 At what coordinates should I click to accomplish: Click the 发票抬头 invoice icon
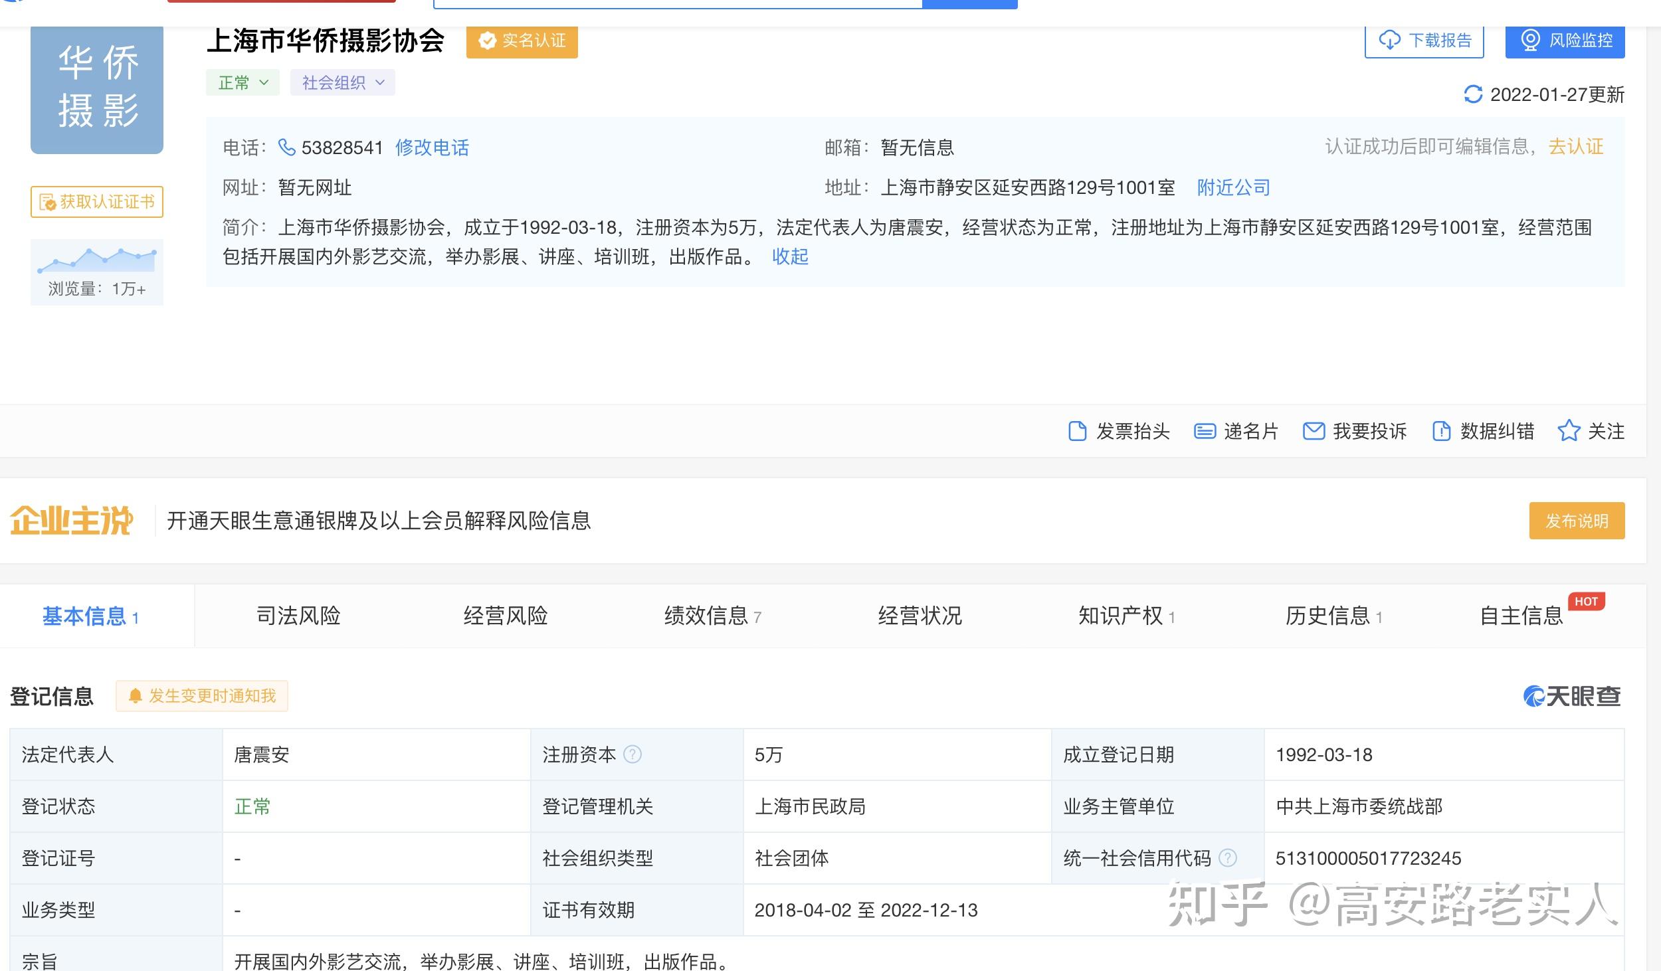pyautogui.click(x=1077, y=431)
